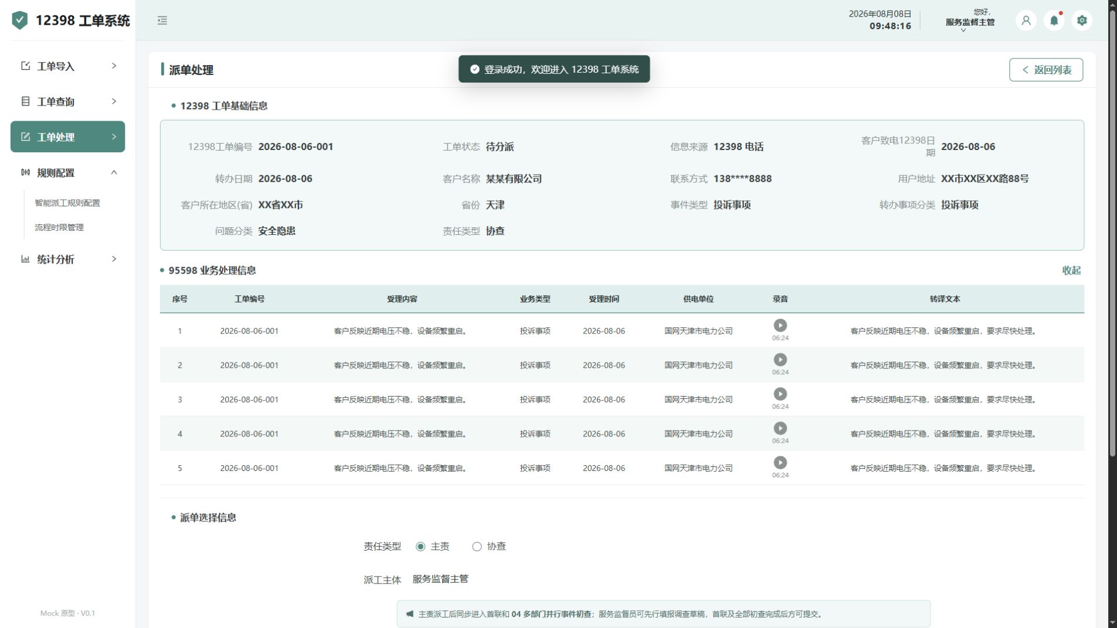Click the 转译文本 column header

tap(945, 299)
